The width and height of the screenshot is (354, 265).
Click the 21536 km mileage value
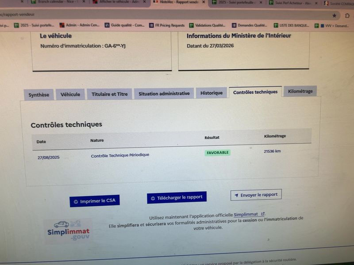[272, 151]
